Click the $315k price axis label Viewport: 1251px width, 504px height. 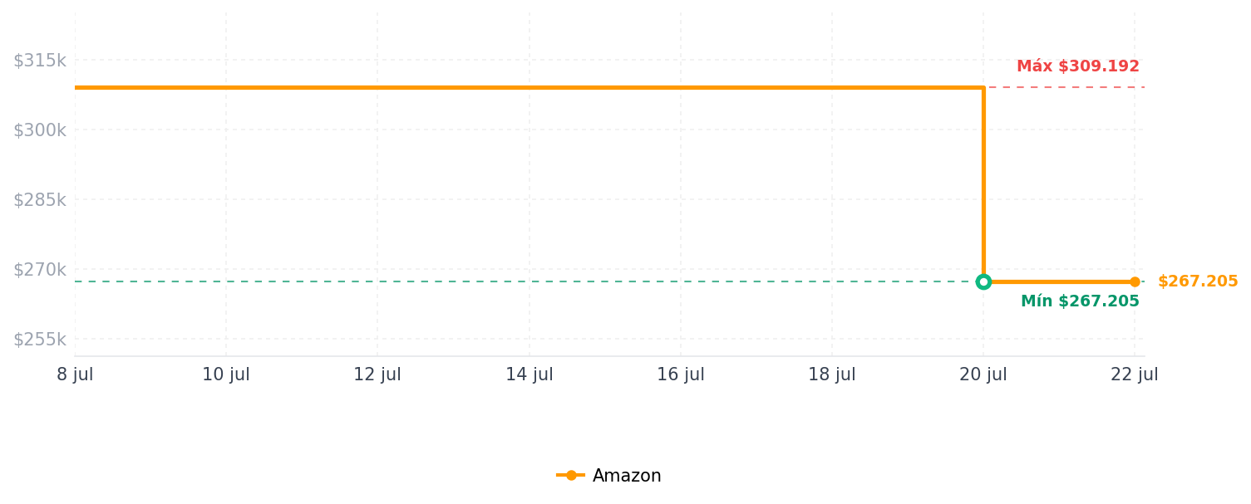click(39, 60)
